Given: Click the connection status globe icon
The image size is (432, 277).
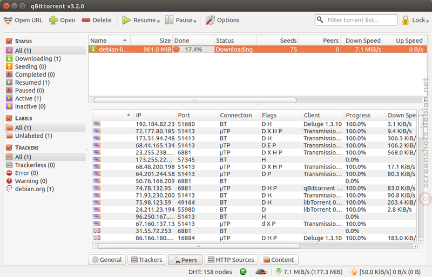Looking at the screenshot, I should [243, 272].
